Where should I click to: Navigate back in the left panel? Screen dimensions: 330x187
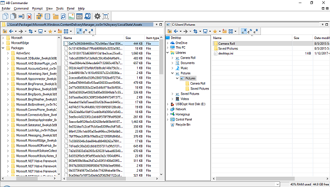[x=11, y=31]
